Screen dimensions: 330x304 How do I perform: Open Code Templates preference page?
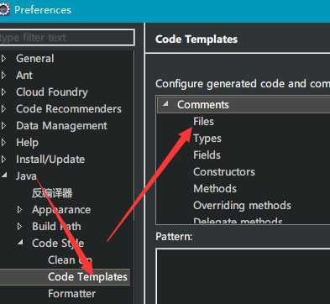(87, 277)
